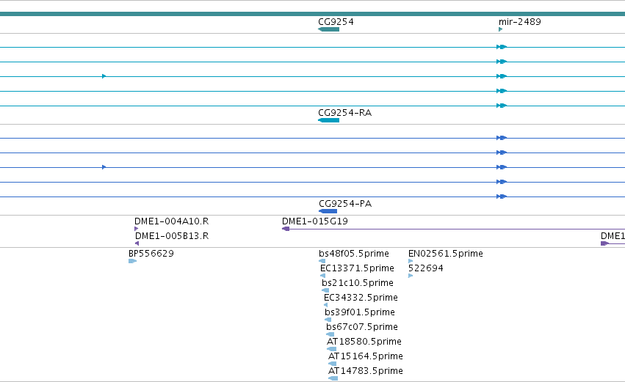Viewport: 625px width, 382px height.
Task: Click the bs48f05.5prime EST glyph
Action: (x=322, y=261)
